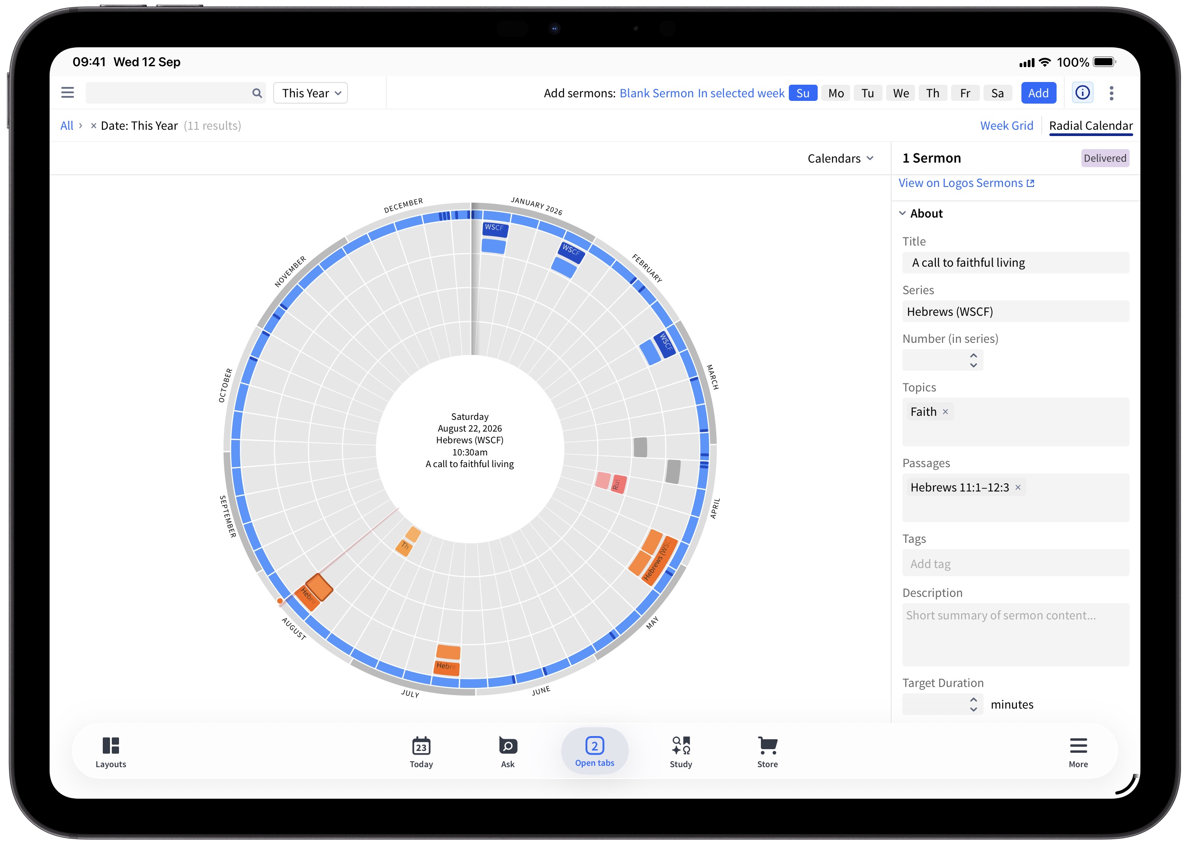The width and height of the screenshot is (1190, 846).
Task: Click the In selected week link
Action: (741, 93)
